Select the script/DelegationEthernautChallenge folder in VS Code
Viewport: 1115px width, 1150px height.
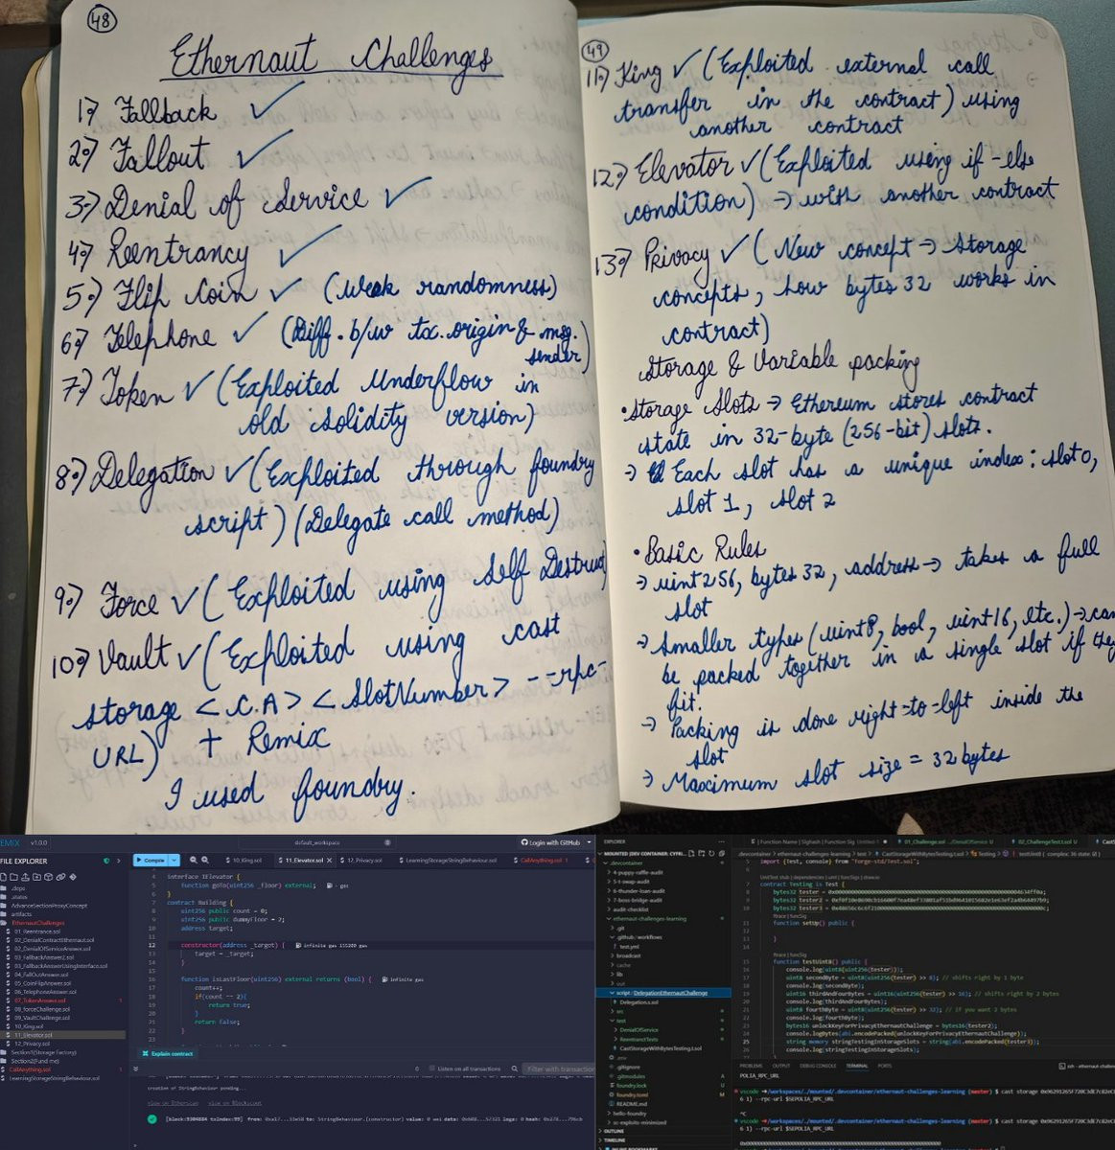click(662, 993)
